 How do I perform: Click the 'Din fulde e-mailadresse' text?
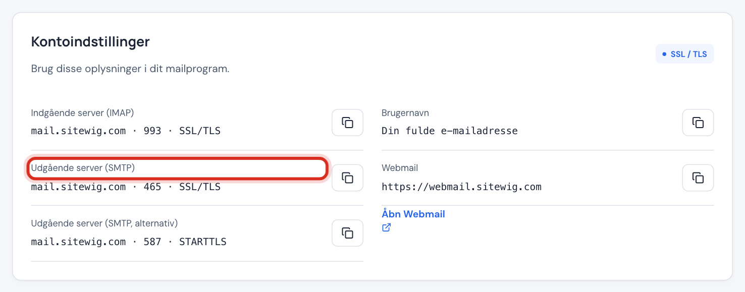click(x=450, y=131)
